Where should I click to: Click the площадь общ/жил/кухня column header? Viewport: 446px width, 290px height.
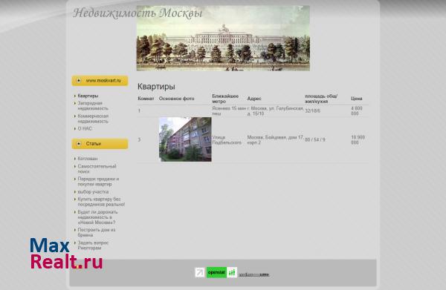point(321,99)
